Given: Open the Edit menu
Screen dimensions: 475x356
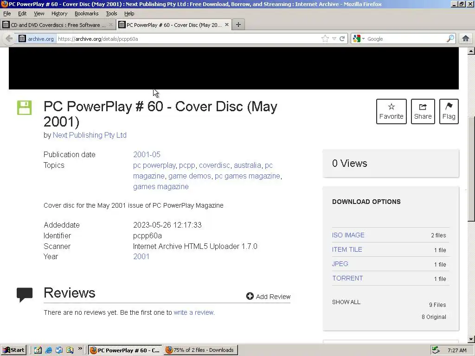Looking at the screenshot, I should tap(22, 13).
